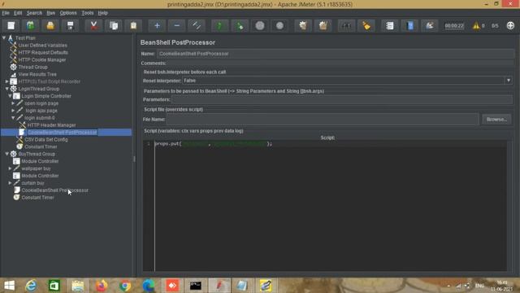Expand the wallpaper buy node
Image resolution: width=520 pixels, height=293 pixels.
click(10, 168)
